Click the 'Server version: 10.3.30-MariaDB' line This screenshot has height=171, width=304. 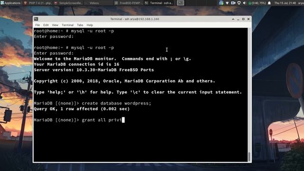[x=94, y=70]
